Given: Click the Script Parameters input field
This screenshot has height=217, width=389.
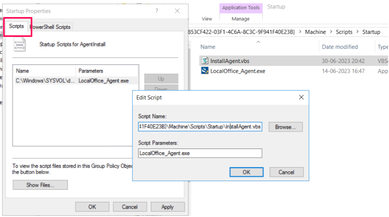Looking at the screenshot, I should click(x=200, y=153).
